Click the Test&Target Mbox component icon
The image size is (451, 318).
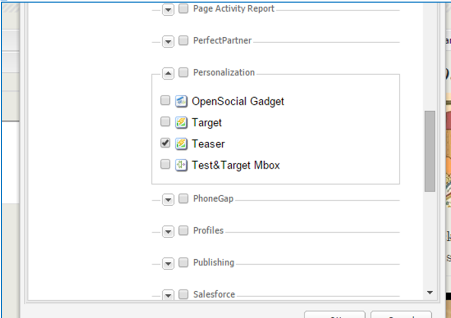[x=181, y=165]
